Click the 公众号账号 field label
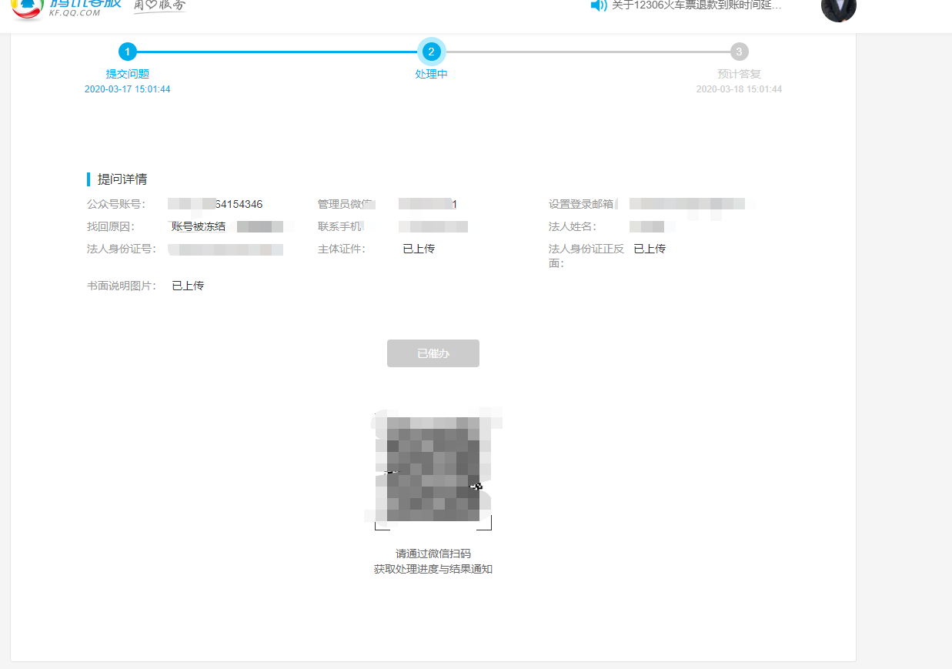Viewport: 952px width, 669px height. [116, 204]
